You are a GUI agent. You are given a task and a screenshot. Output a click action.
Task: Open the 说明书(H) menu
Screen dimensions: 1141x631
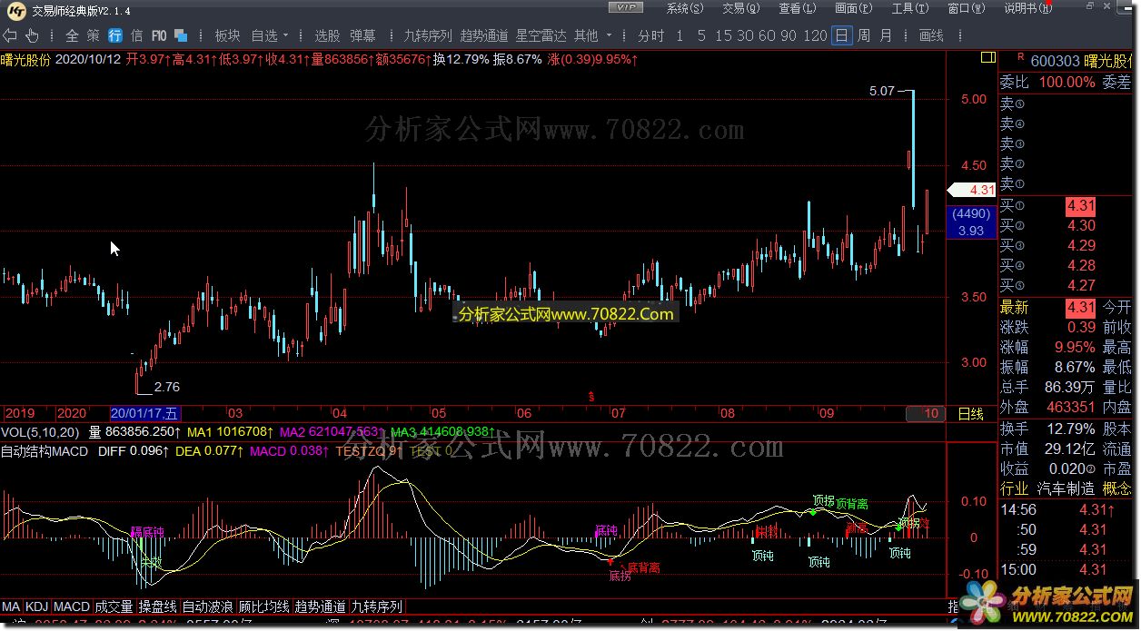click(x=1027, y=8)
